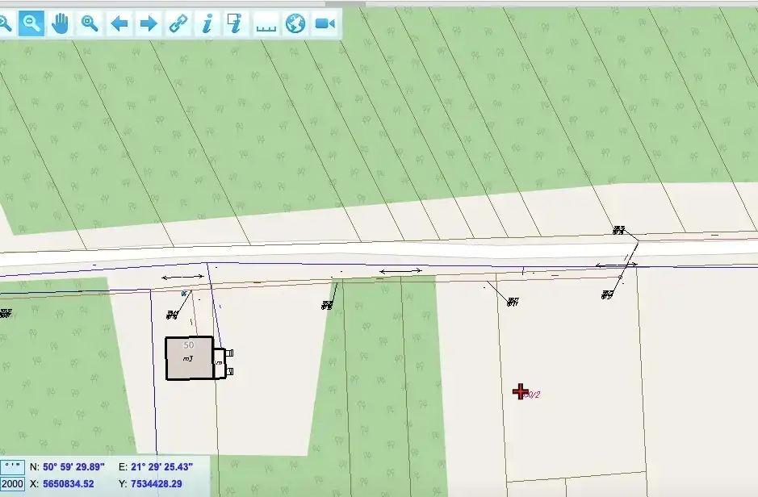Click building number 50 on the map
Viewport: 758px width, 497px height.
(x=189, y=357)
